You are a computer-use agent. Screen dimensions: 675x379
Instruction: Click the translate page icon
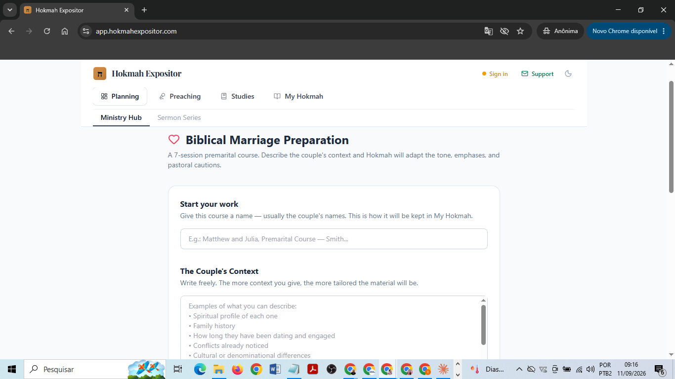click(488, 31)
